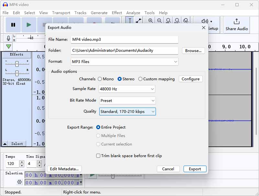Click the Zoom Out magnifier icon
259x196 pixels.
(160, 20)
